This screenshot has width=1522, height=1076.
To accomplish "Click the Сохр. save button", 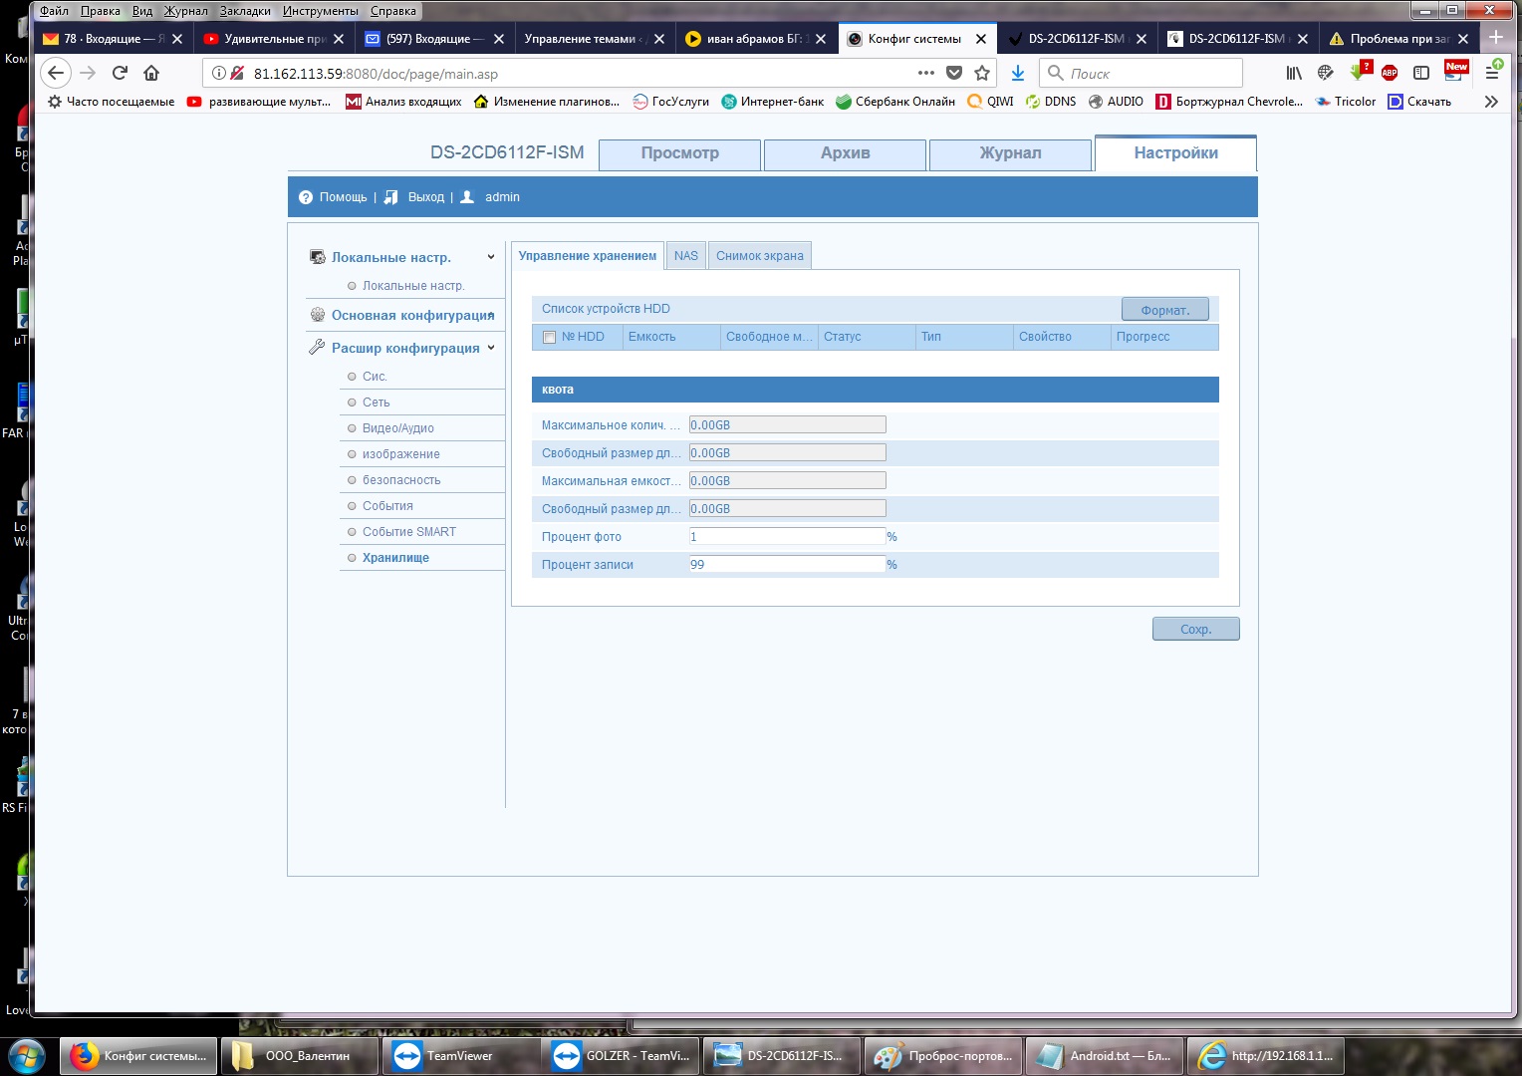I will [x=1195, y=630].
